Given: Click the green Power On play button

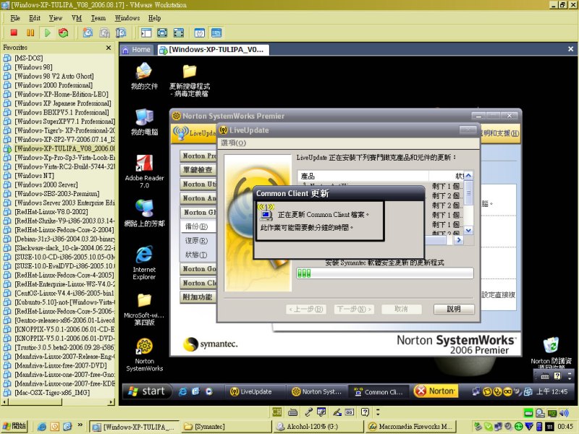Looking at the screenshot, I should (47, 33).
